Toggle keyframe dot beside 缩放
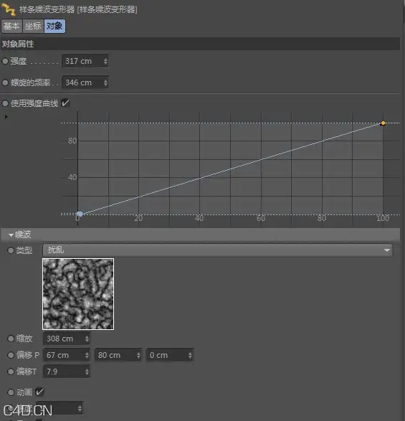 tap(11, 339)
